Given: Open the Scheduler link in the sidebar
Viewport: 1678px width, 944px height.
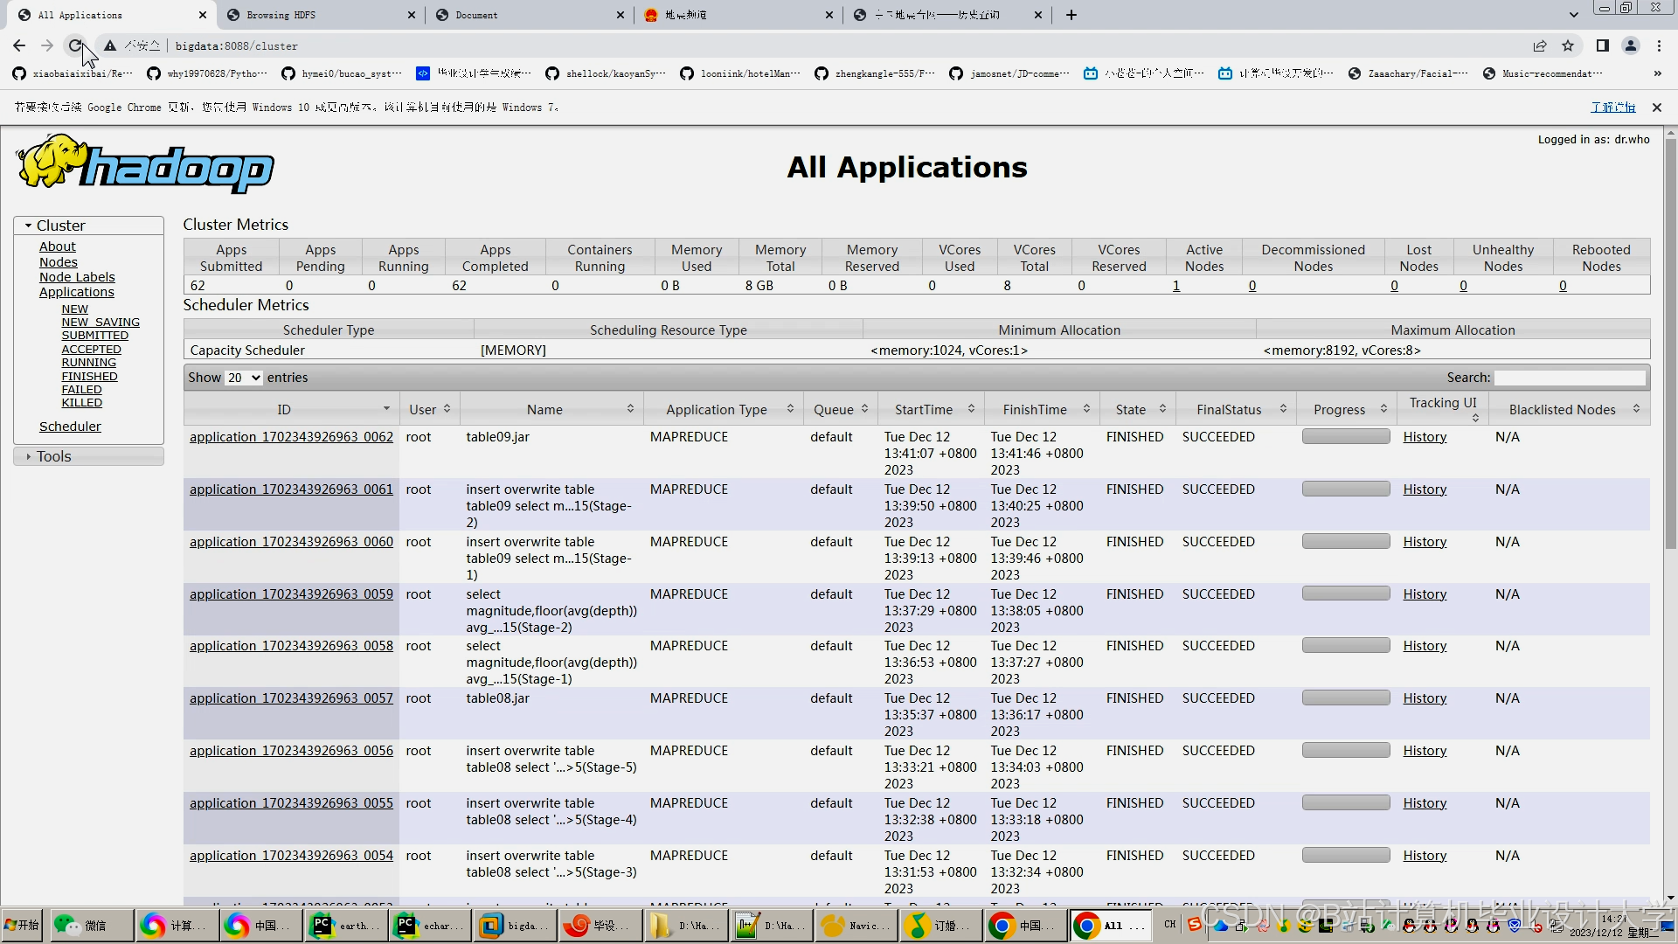Looking at the screenshot, I should point(70,427).
